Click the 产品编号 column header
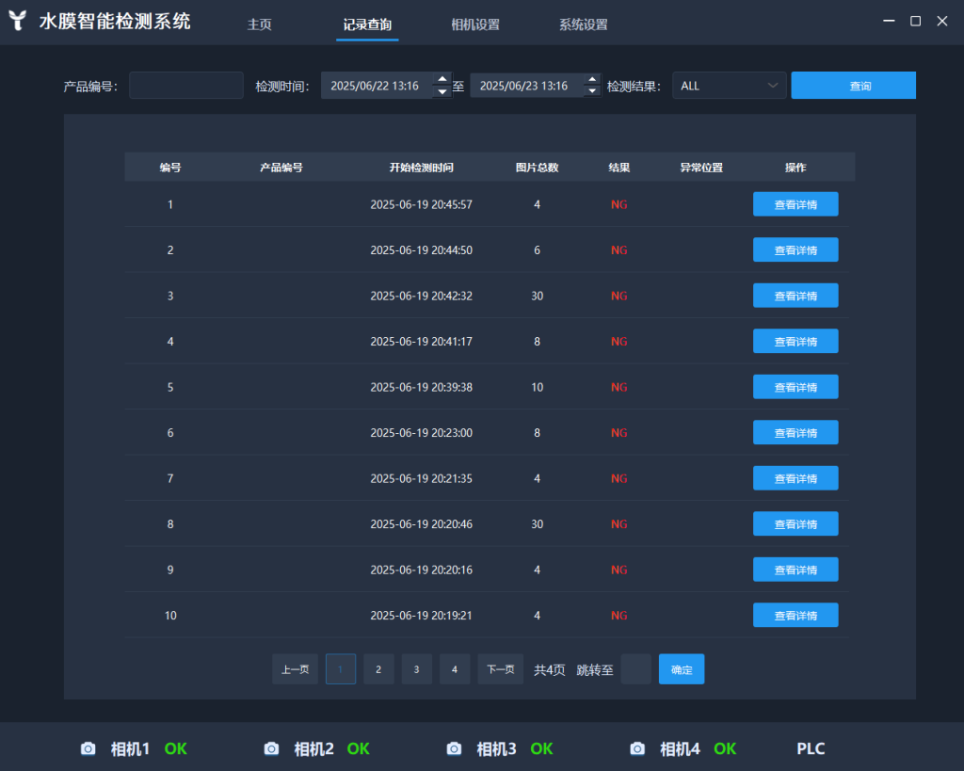 (281, 168)
